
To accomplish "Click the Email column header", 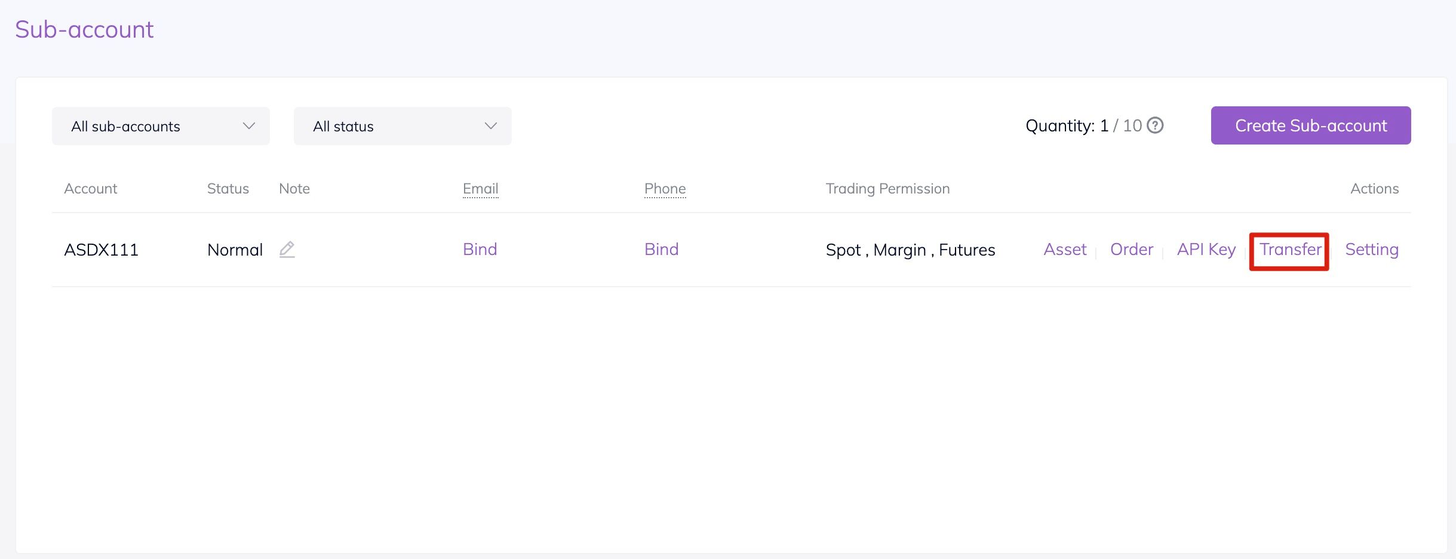I will (x=480, y=189).
